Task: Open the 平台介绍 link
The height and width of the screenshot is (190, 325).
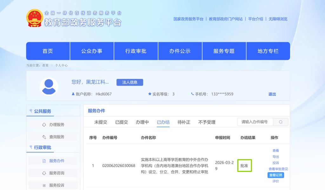Action: point(255,19)
